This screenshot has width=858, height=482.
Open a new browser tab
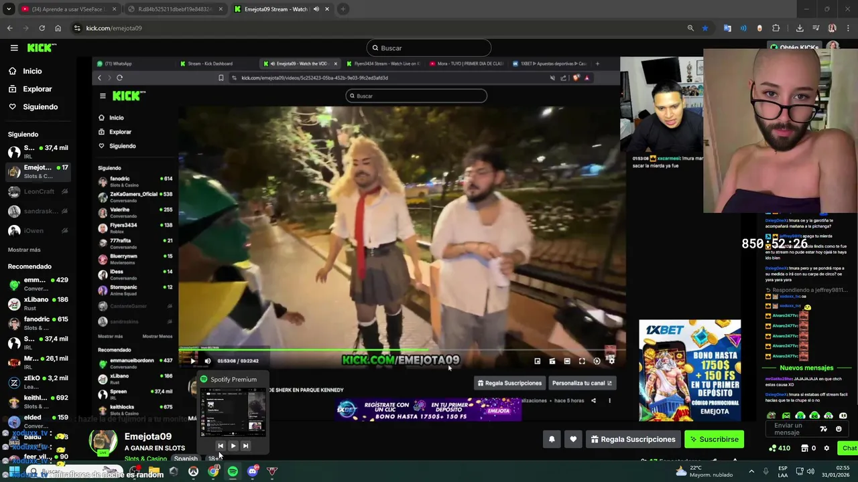343,9
